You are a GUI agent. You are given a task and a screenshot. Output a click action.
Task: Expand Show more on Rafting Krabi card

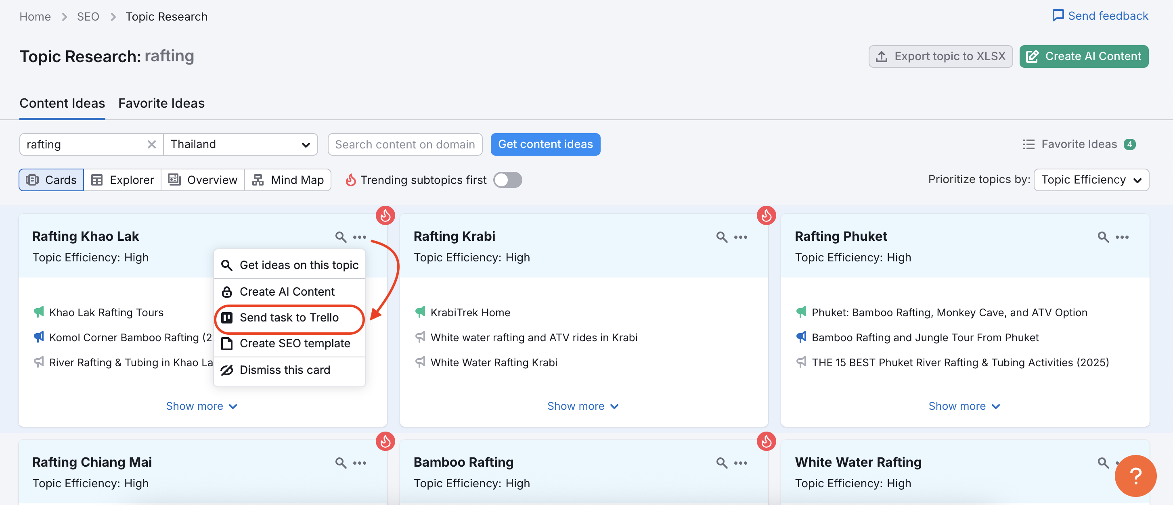point(583,406)
